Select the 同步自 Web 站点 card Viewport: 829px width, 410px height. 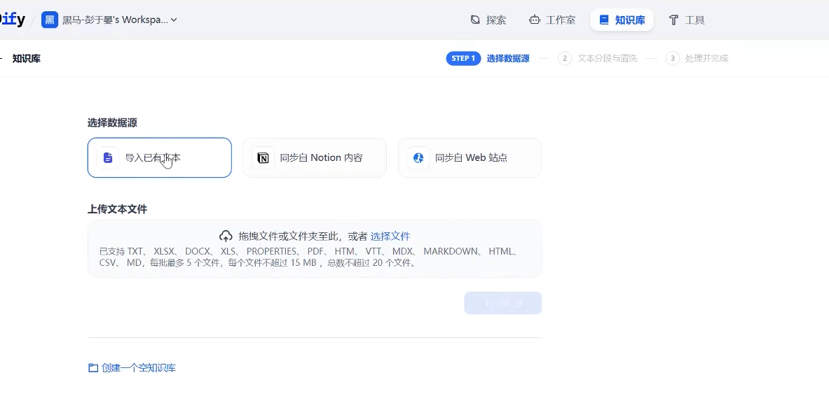click(x=470, y=158)
